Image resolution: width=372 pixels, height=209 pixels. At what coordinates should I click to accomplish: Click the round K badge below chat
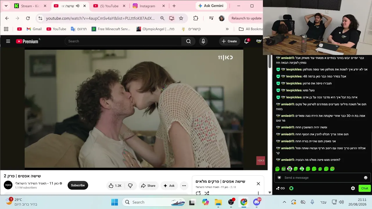click(291, 188)
